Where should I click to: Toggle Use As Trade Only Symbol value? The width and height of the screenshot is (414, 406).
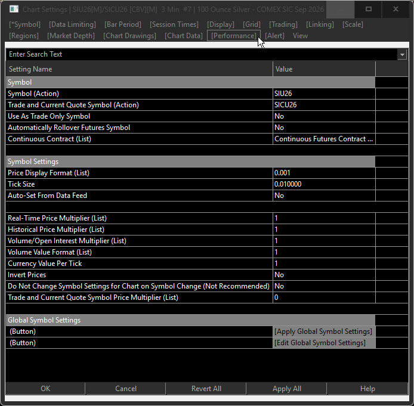[x=324, y=116]
